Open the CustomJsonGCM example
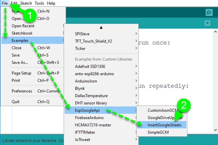This screenshot has height=145, width=218. [162, 110]
